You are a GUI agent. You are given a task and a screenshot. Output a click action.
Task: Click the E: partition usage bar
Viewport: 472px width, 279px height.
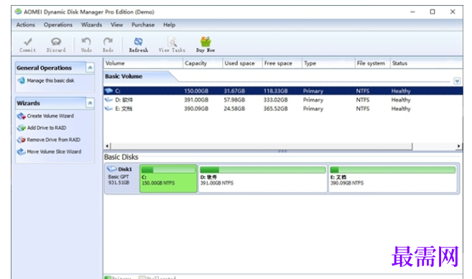(x=393, y=170)
